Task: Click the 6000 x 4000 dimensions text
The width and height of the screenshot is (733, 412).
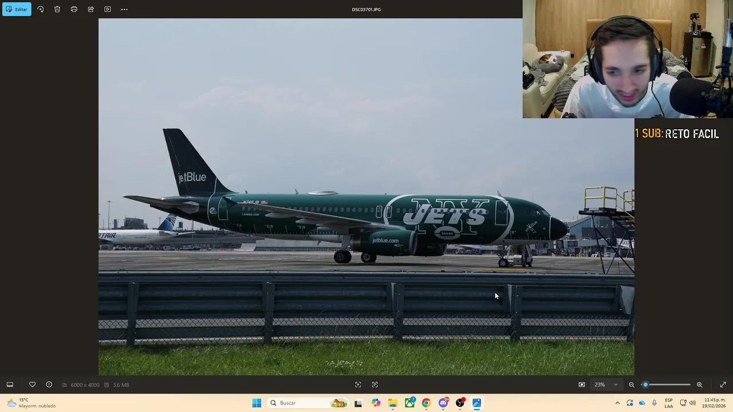Action: 85,385
